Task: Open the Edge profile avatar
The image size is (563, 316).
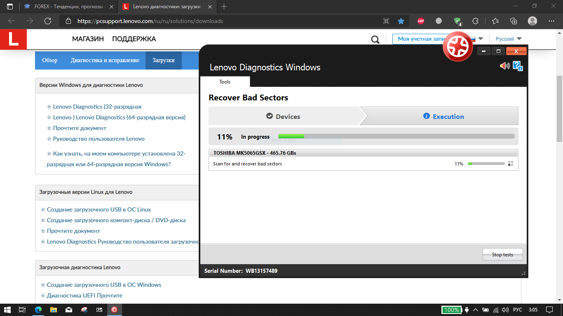Action: pos(533,21)
